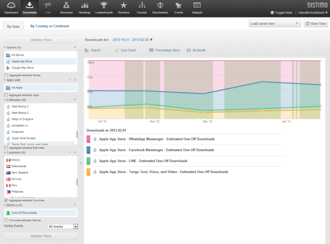Open the Load saved view dropdown

tap(274, 23)
